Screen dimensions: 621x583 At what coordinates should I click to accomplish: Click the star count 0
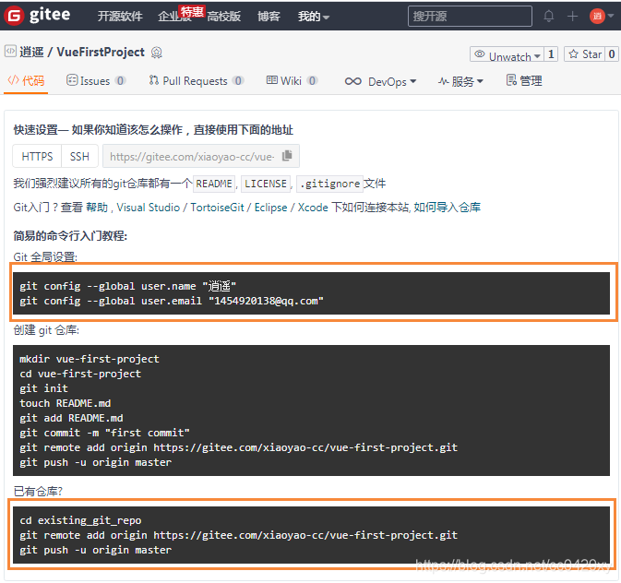pyautogui.click(x=612, y=54)
